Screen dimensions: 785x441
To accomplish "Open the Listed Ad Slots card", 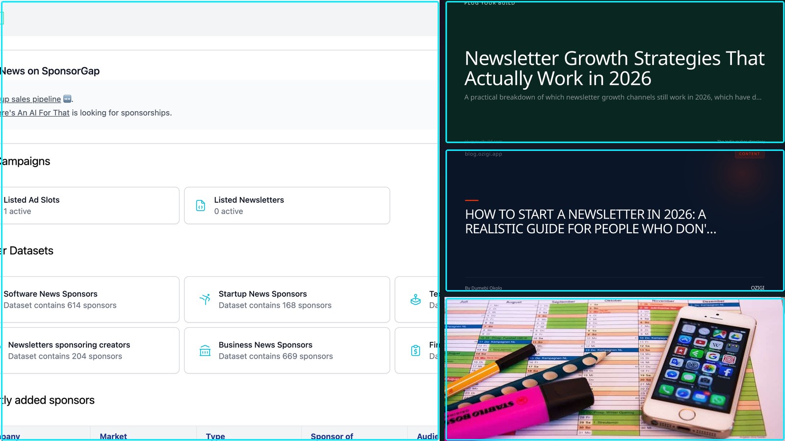I will tap(89, 206).
